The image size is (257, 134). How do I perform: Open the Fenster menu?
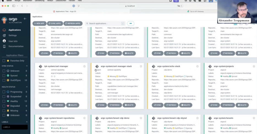72,1
